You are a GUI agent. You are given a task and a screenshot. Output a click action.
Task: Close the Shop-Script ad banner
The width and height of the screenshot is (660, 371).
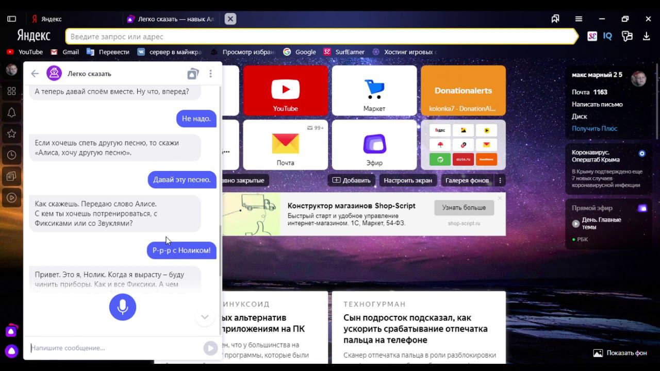[500, 198]
